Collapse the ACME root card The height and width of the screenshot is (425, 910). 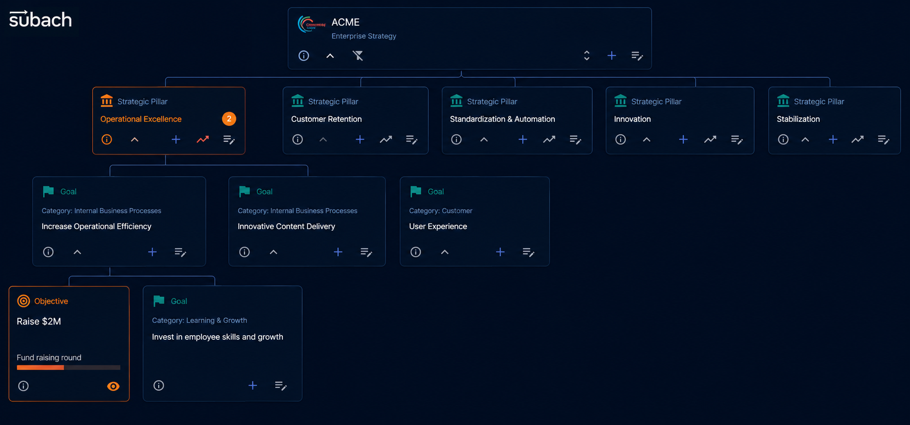(330, 56)
